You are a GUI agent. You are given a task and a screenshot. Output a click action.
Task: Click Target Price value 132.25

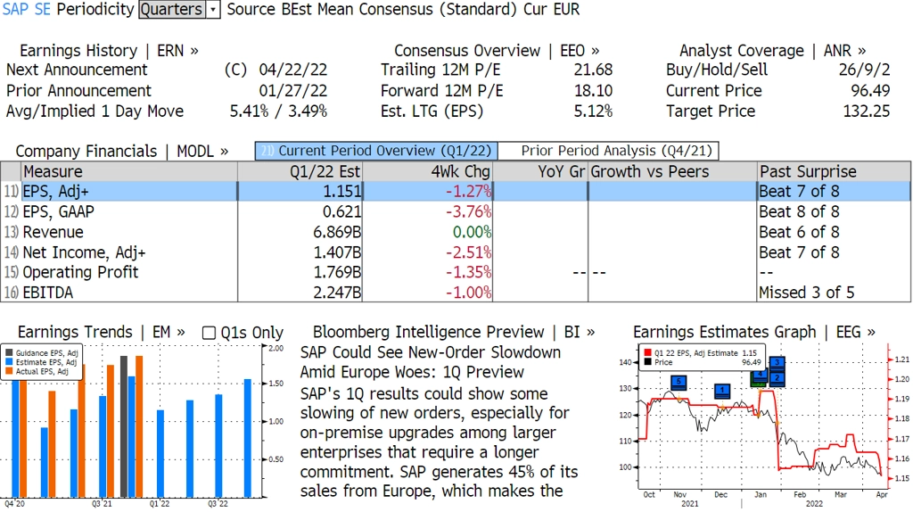click(867, 111)
